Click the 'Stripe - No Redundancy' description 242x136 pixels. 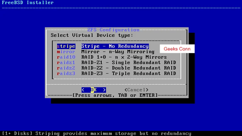115,46
